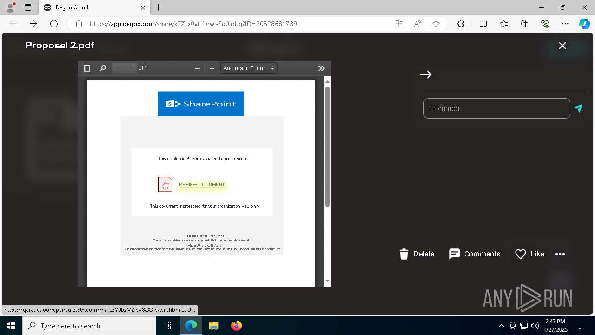Zoom out with the minus button
The image size is (595, 335).
point(198,68)
